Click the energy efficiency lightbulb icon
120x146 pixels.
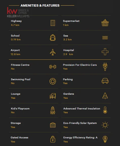tap(105, 139)
